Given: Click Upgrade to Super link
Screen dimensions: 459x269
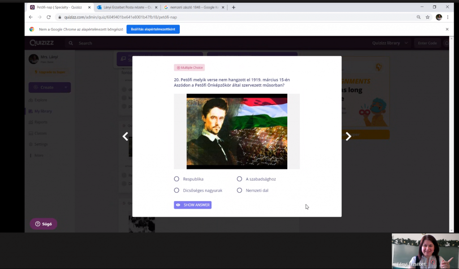Looking at the screenshot, I should tap(50, 72).
